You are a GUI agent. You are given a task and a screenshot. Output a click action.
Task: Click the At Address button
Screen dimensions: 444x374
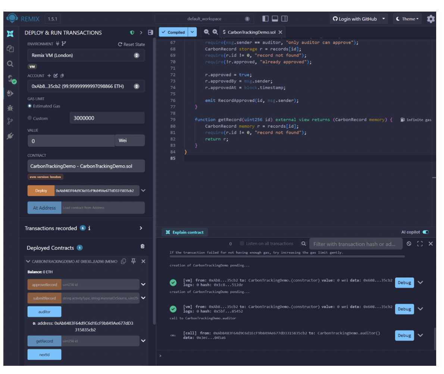(x=44, y=208)
